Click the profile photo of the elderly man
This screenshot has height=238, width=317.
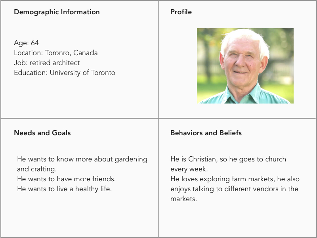point(245,66)
